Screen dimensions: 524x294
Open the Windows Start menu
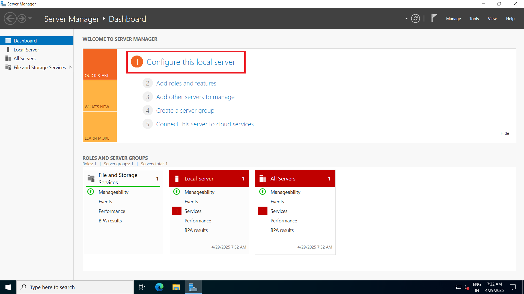pos(8,287)
